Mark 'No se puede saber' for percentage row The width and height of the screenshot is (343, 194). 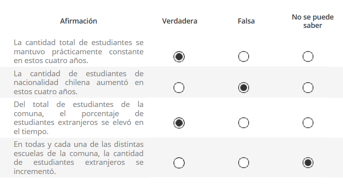coord(308,123)
